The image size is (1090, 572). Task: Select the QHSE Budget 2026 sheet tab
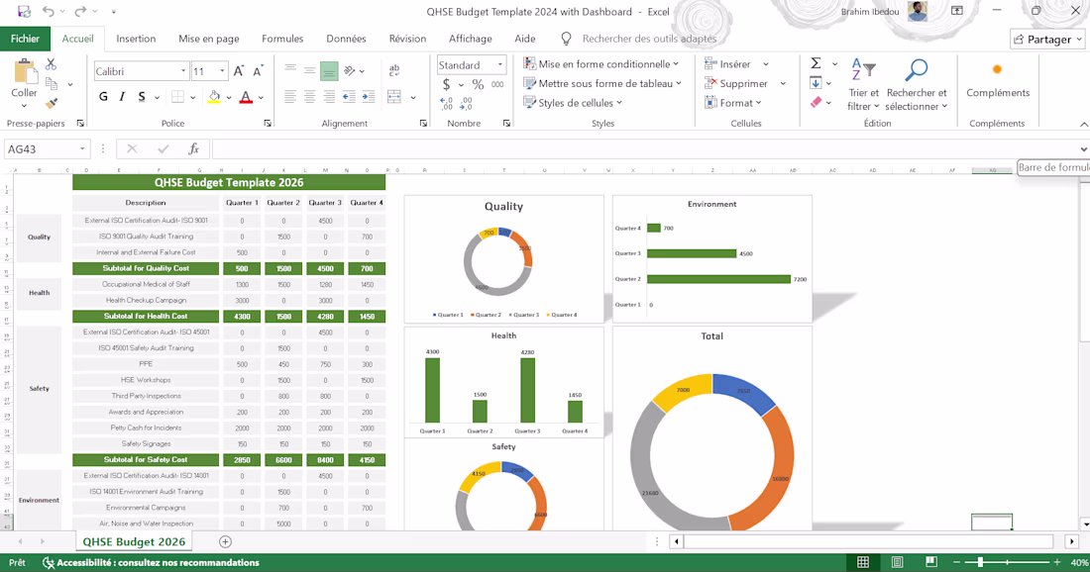pyautogui.click(x=134, y=541)
